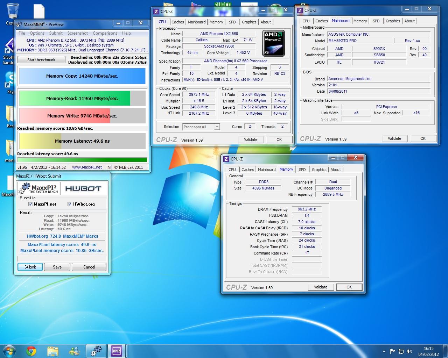Screen dimensions: 448x358
Task: Click the Memory-Copy result bar
Action: point(82,76)
